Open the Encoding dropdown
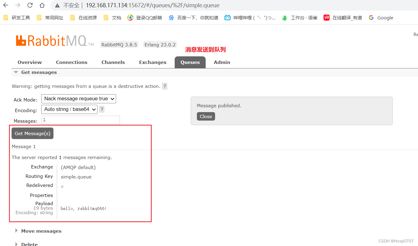This screenshot has width=418, height=246. coord(69,109)
